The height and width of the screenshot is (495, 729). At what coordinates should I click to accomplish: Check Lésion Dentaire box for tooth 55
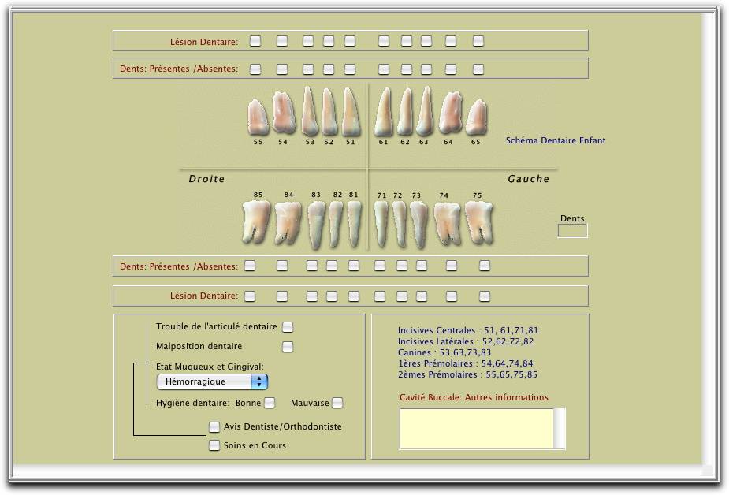point(255,41)
